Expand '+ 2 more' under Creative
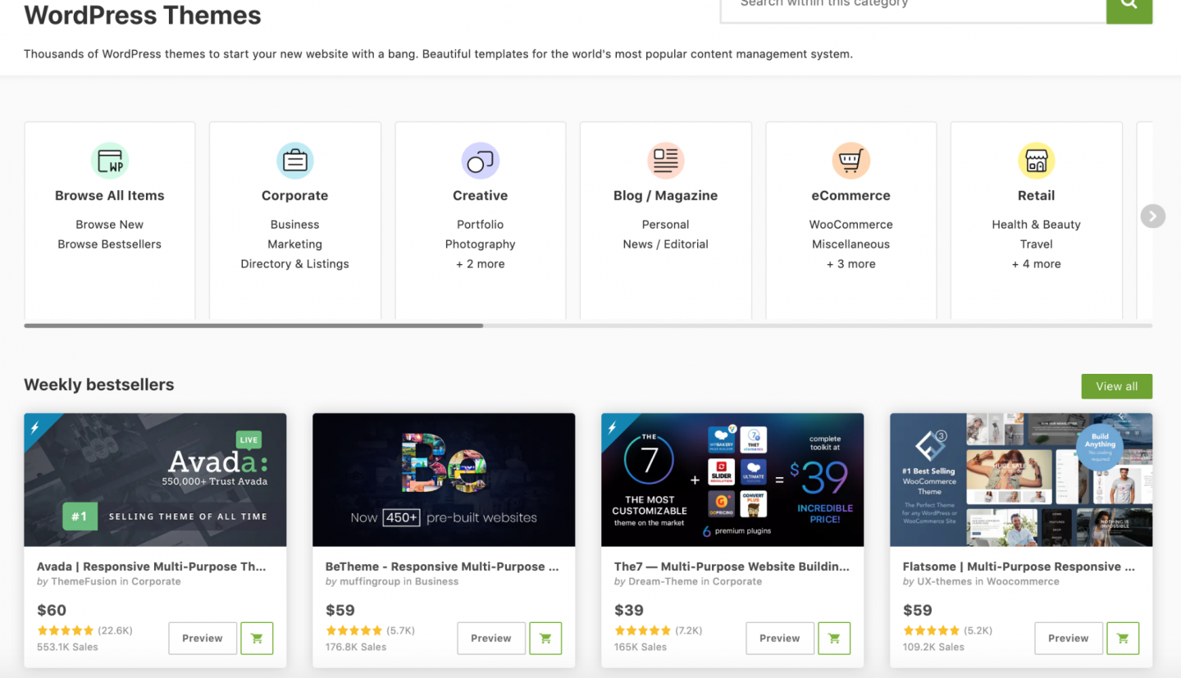The width and height of the screenshot is (1181, 678). pyautogui.click(x=481, y=264)
